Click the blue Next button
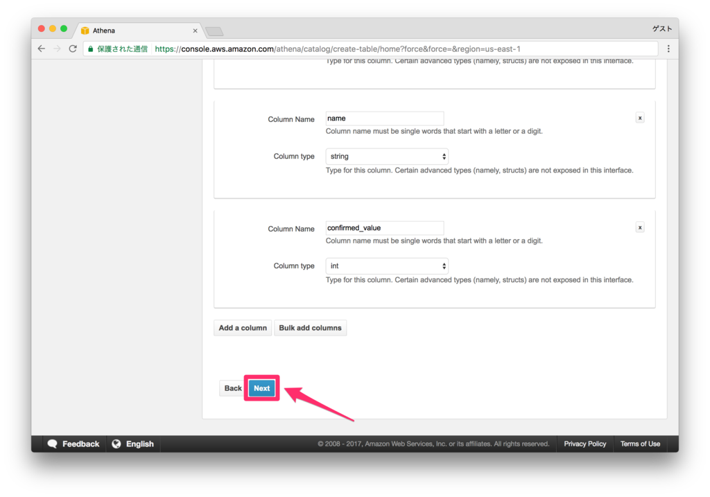Viewport: 710px width, 497px height. coord(261,388)
